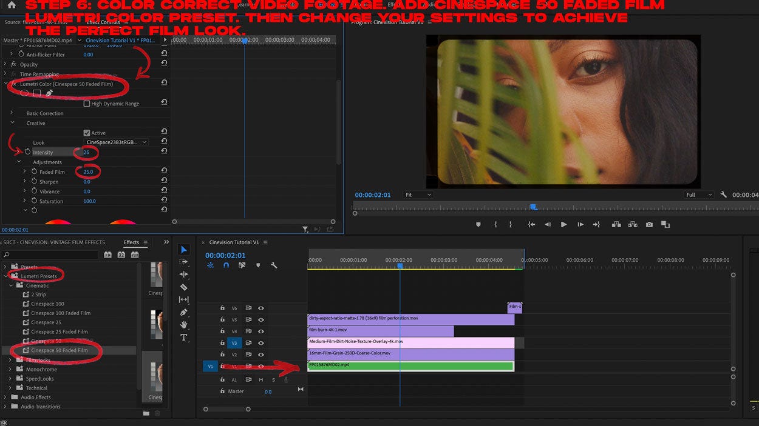The image size is (759, 426).
Task: Select the Type tool
Action: (x=184, y=338)
